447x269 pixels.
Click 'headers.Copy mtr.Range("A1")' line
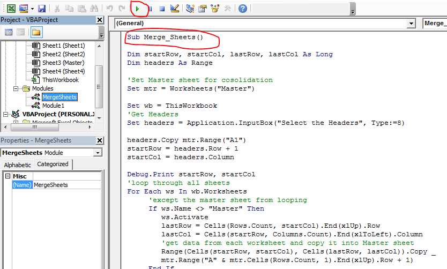click(x=187, y=140)
